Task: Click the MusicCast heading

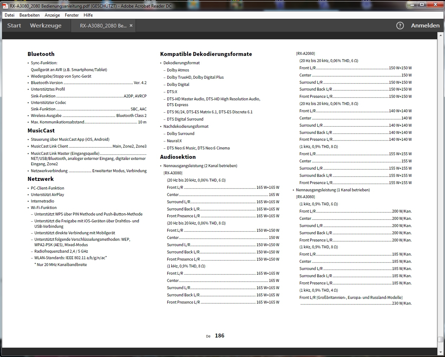Action: click(41, 131)
